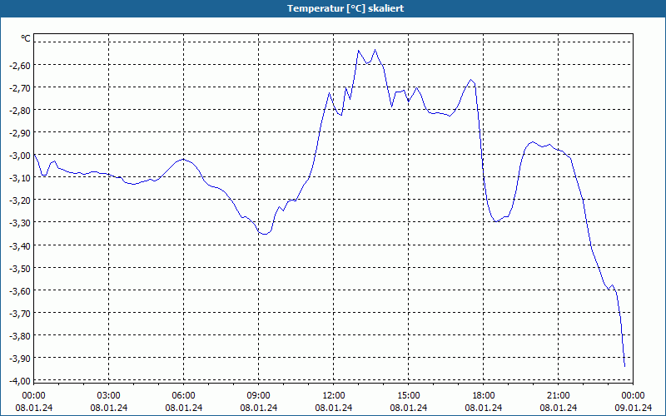Click the 21:00 time label

click(x=558, y=396)
